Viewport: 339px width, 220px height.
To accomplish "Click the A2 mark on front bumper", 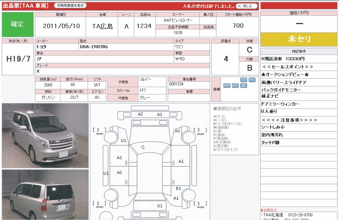I will [140, 114].
